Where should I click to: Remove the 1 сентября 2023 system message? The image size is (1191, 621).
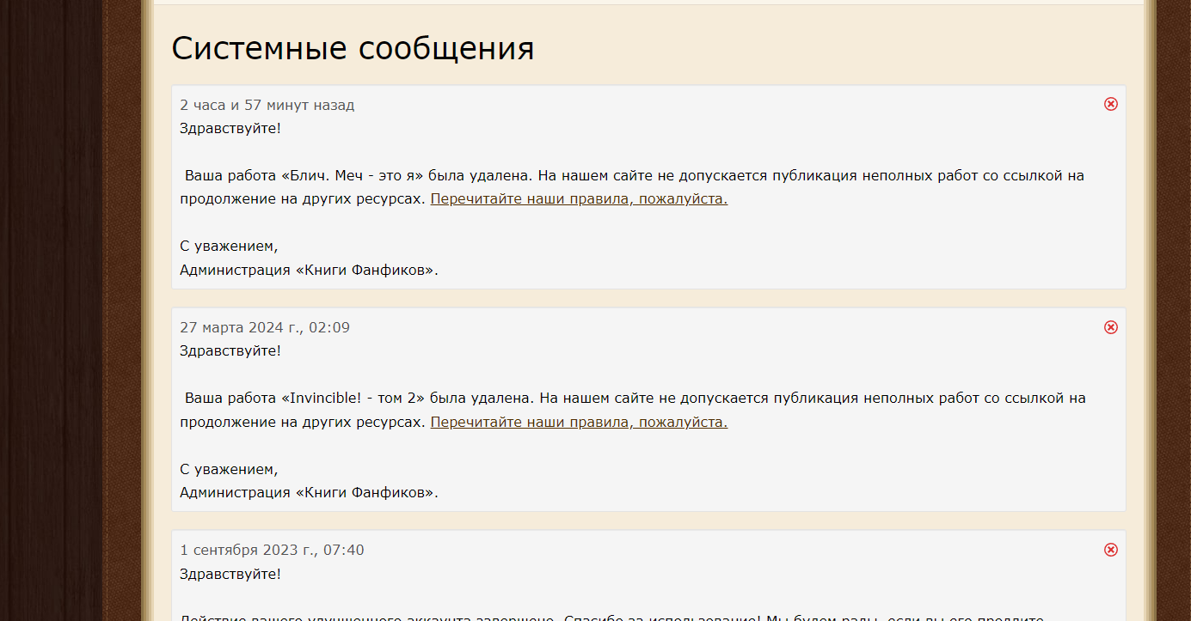(x=1110, y=550)
